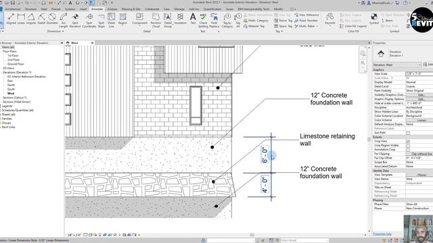Viewport: 433px width, 243px height.
Task: Select the Angular dimension tool
Action: pos(31,20)
